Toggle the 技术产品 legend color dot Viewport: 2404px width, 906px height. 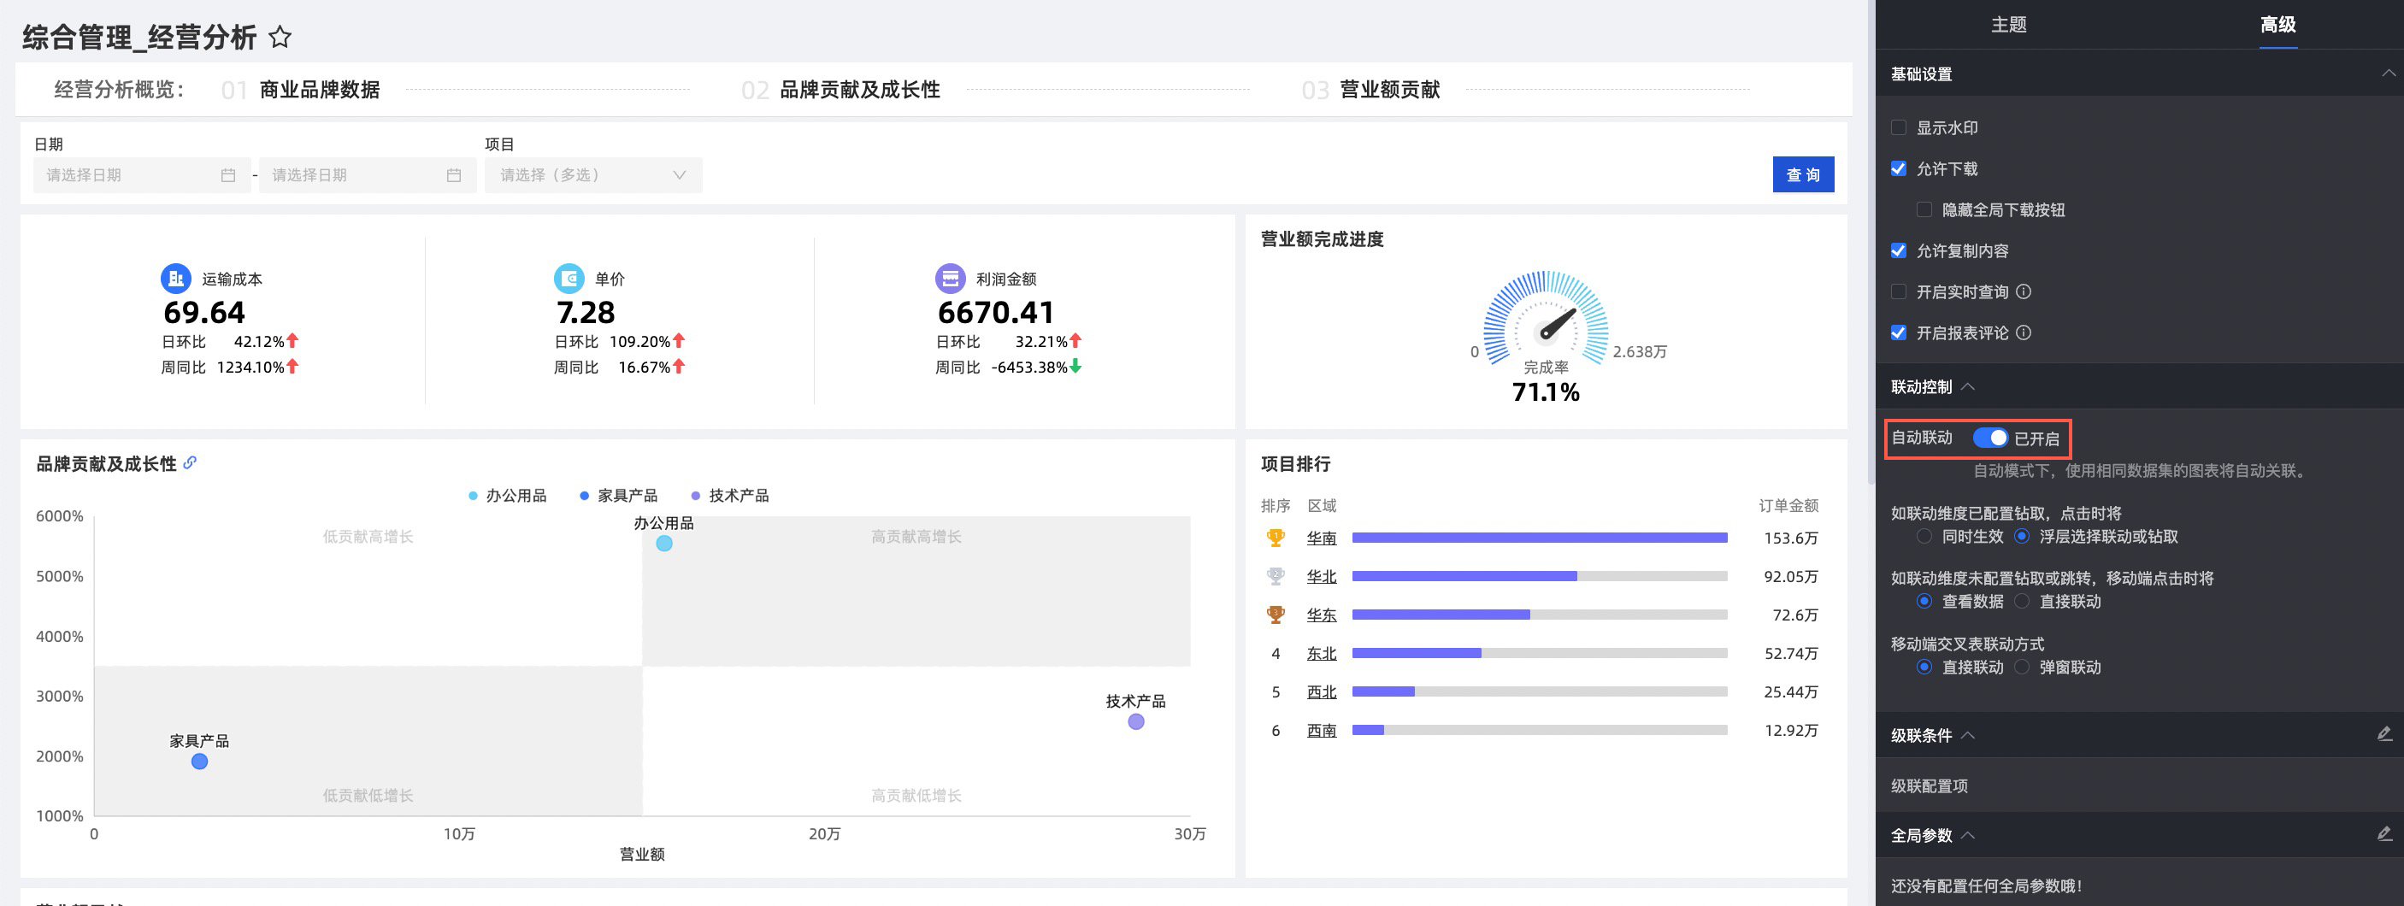pos(695,496)
